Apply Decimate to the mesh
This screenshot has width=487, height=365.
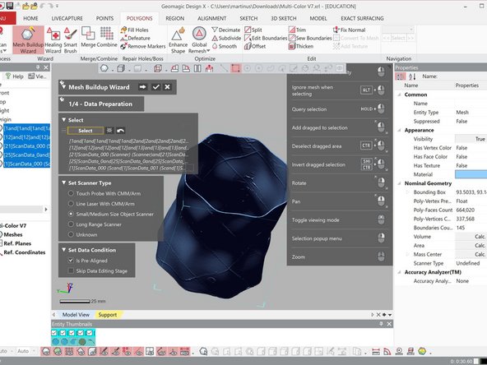pyautogui.click(x=226, y=30)
